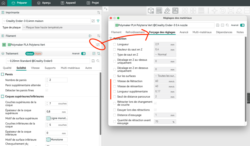Expand the Creality Ender-3 printer preset dropdown
Screen dimensions: 250x146
coord(46,21)
